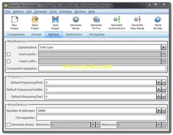Minimize the Random Word Generator window
The height and width of the screenshot is (135, 173).
tap(150, 5)
